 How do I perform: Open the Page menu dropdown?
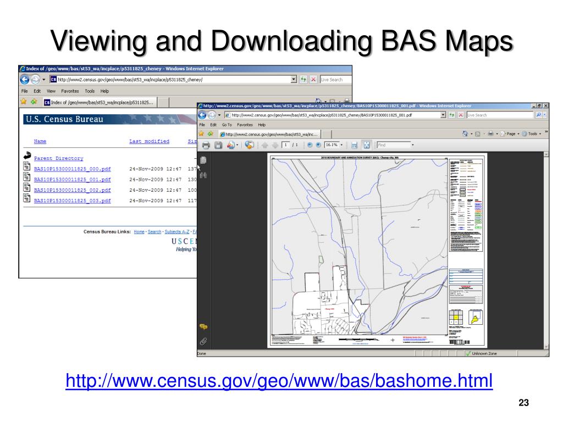[x=510, y=134]
